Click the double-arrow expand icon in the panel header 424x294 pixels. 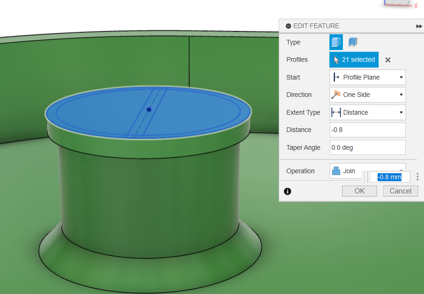point(419,26)
